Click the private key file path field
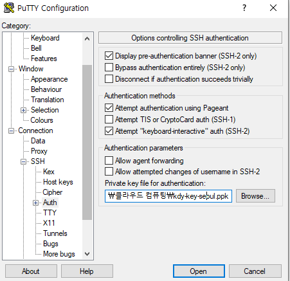This screenshot has height=281, width=290. pyautogui.click(x=168, y=196)
